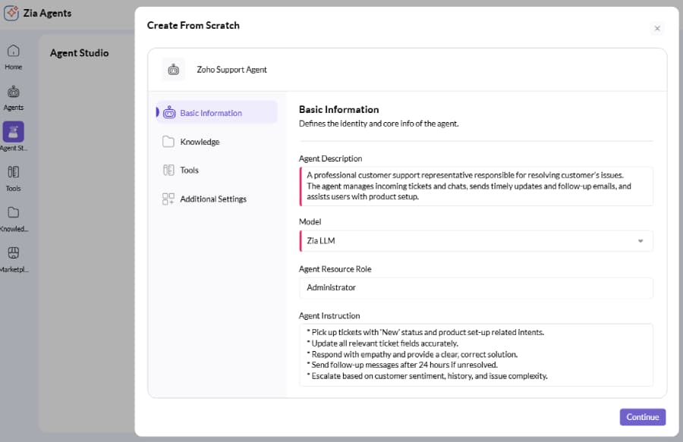Image resolution: width=683 pixels, height=442 pixels.
Task: Click the robot avatar next to Zoho Support Agent
Action: [173, 69]
